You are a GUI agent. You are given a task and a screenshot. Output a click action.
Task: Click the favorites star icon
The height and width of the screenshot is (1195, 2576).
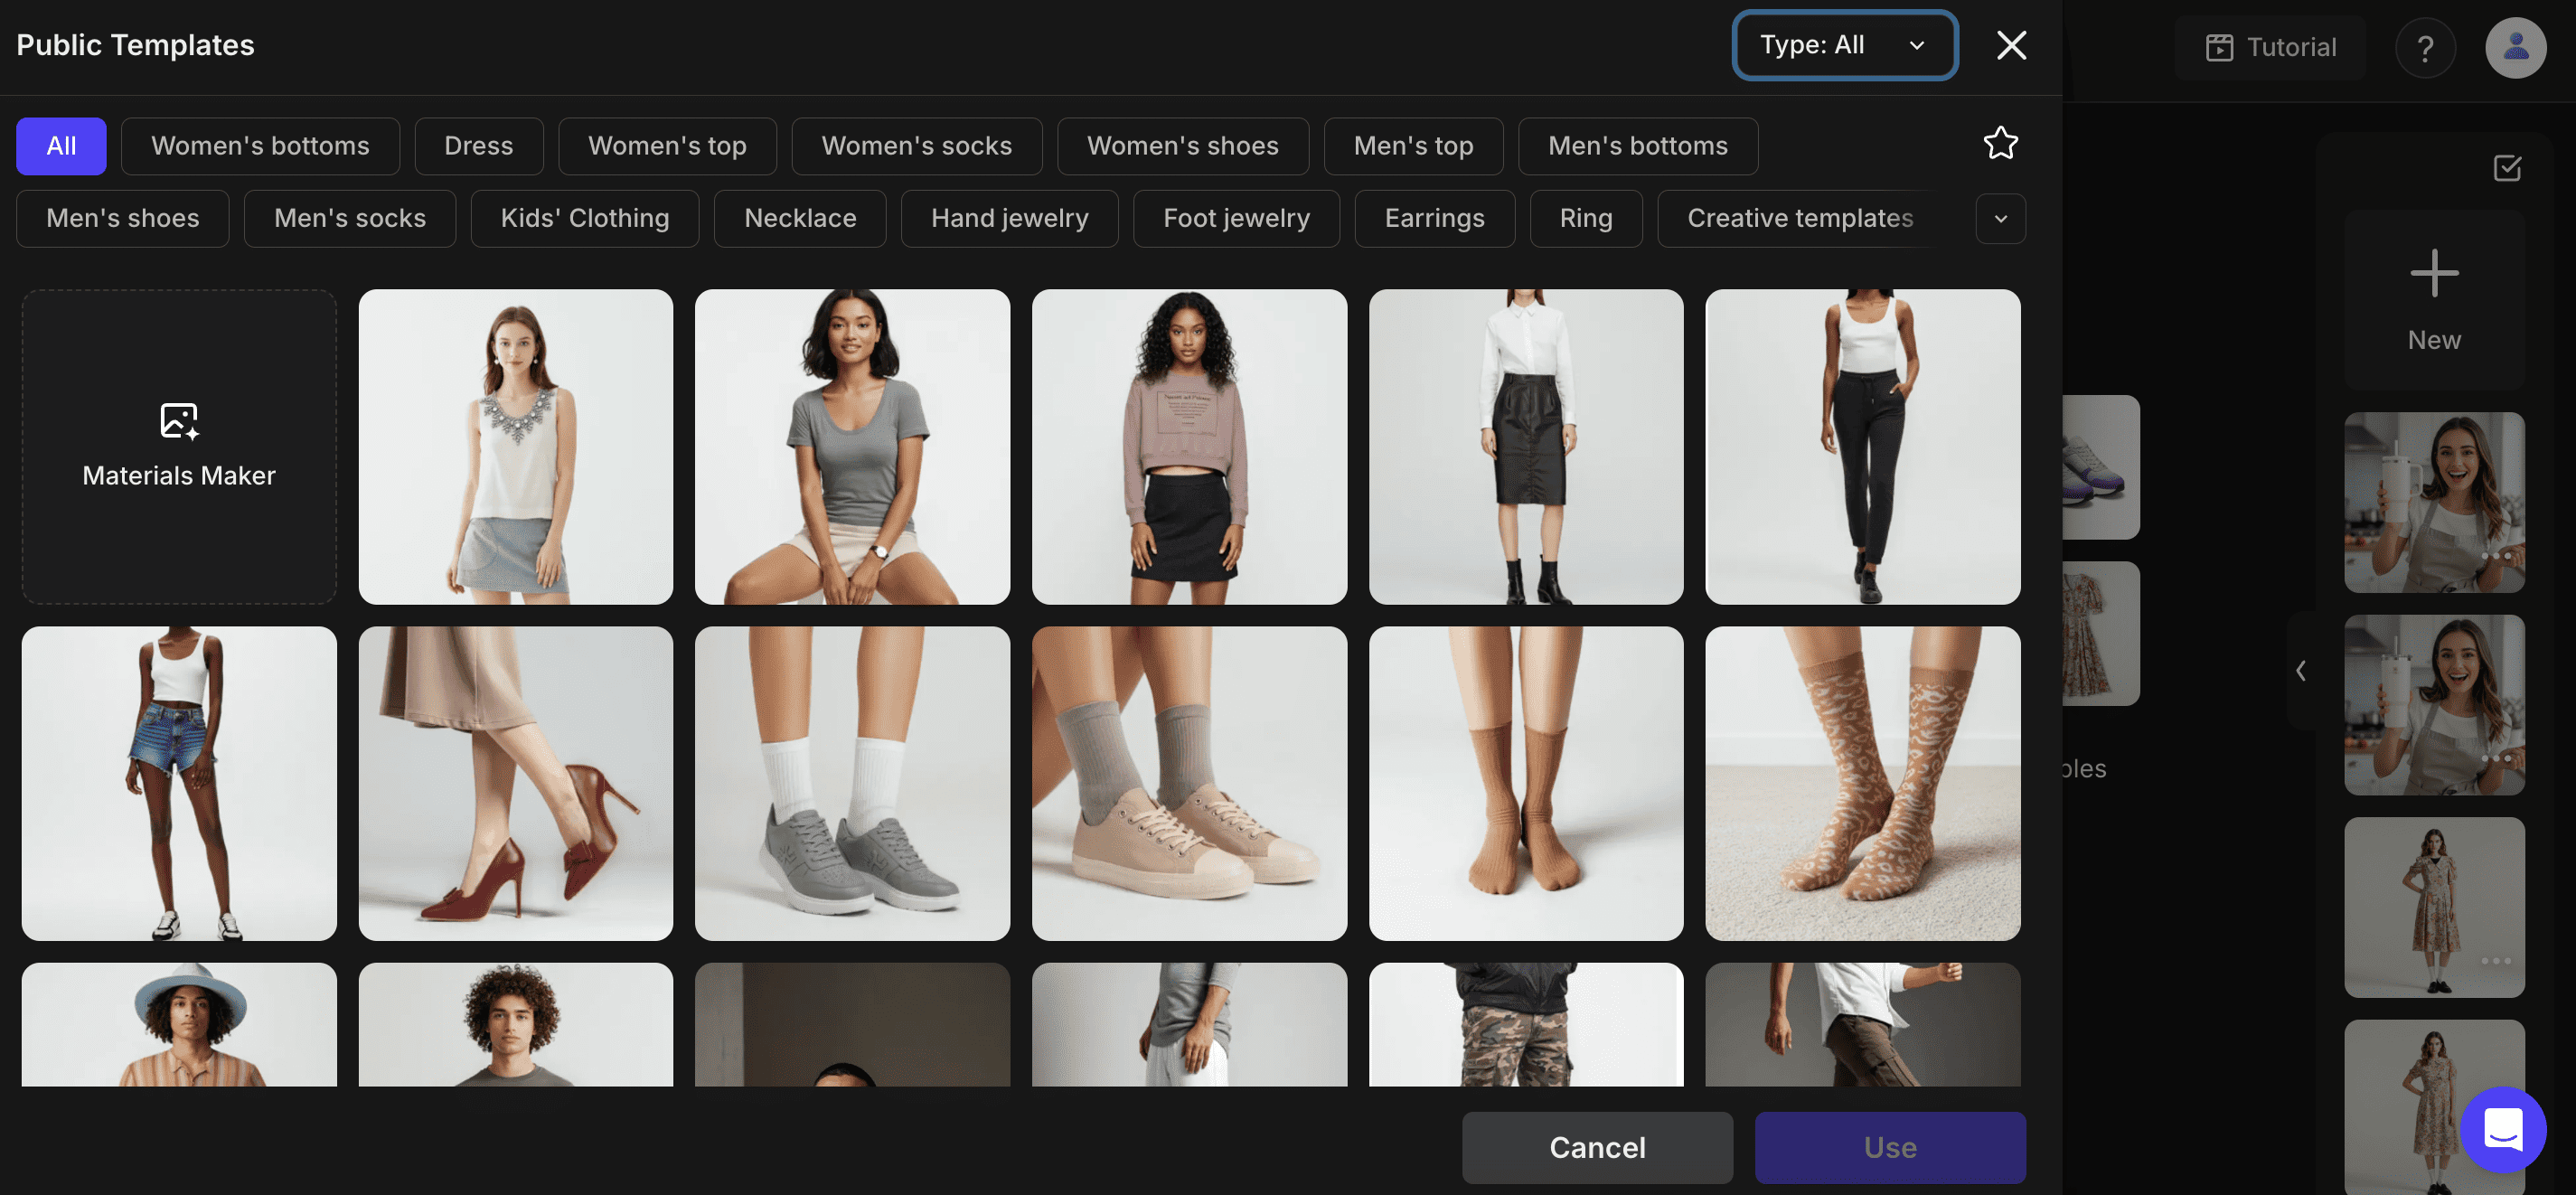(2000, 144)
